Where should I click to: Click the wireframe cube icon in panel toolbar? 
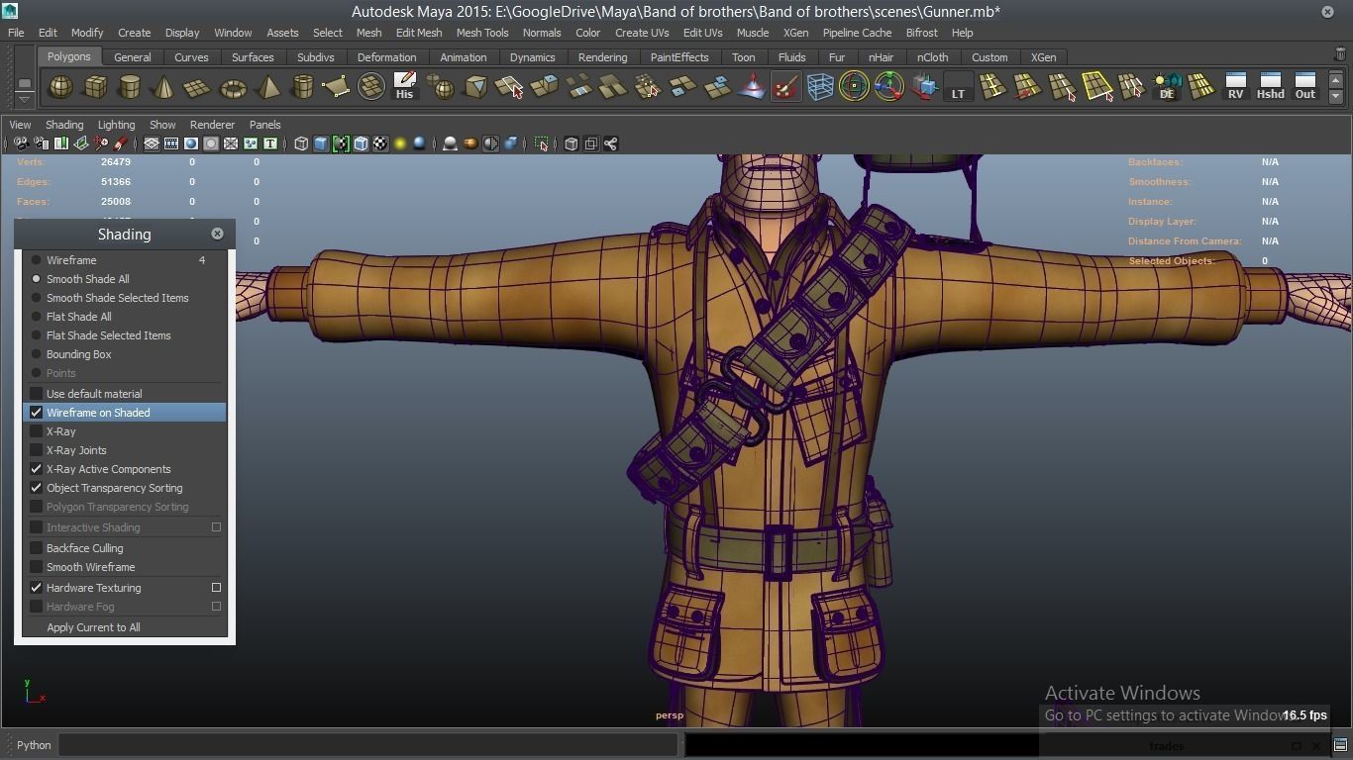pos(301,143)
